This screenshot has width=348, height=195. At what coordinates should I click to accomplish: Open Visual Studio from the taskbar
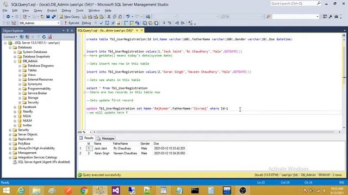116,190
